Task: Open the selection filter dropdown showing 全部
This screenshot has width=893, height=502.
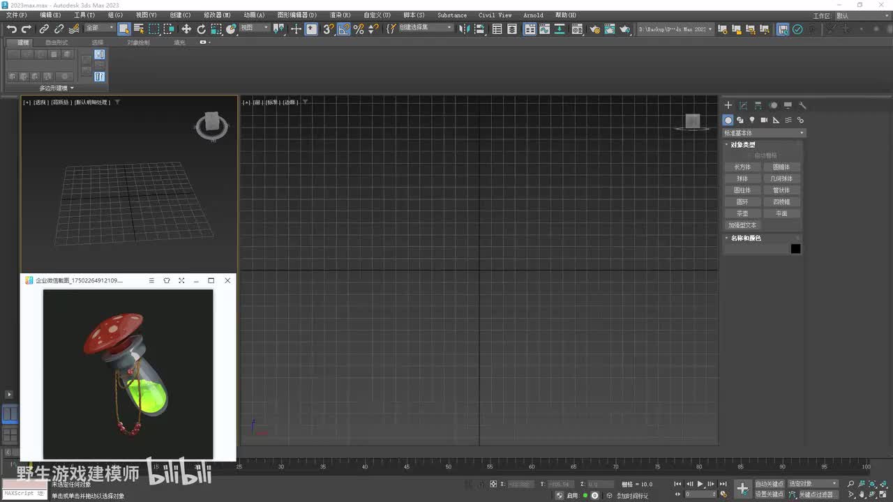Action: tap(100, 28)
